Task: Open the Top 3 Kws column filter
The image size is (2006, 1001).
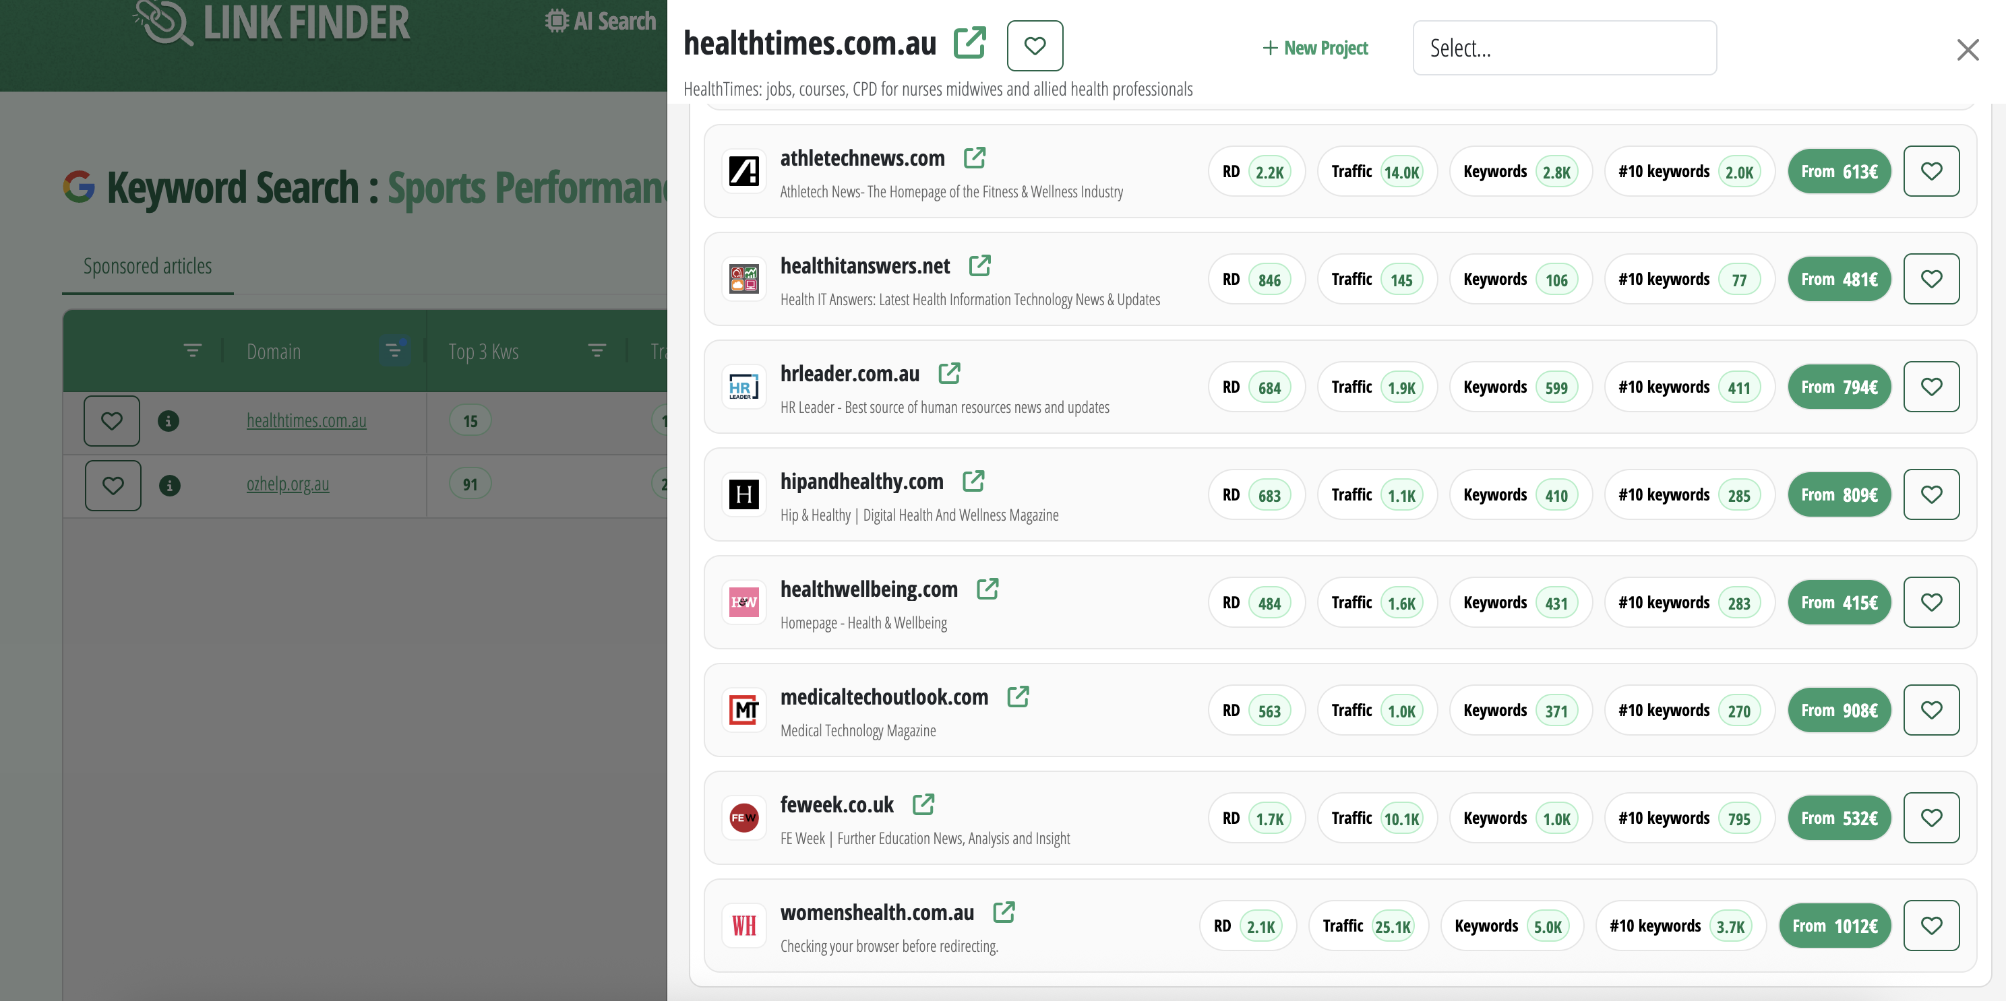Action: pyautogui.click(x=597, y=351)
